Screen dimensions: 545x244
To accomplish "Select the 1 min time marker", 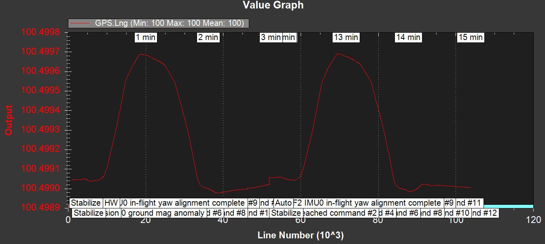I will pos(145,38).
